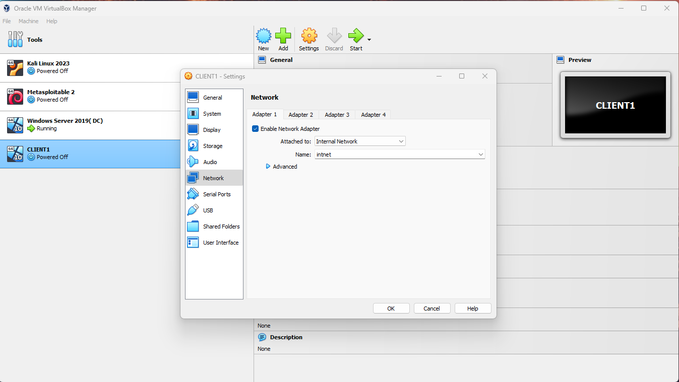Click the Network category icon
The image size is (679, 382).
(x=193, y=178)
